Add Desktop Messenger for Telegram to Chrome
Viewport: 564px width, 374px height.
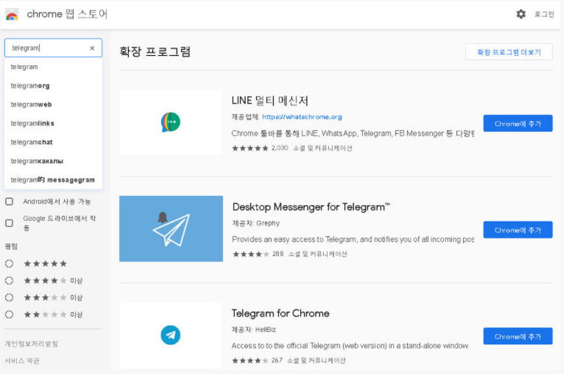518,230
